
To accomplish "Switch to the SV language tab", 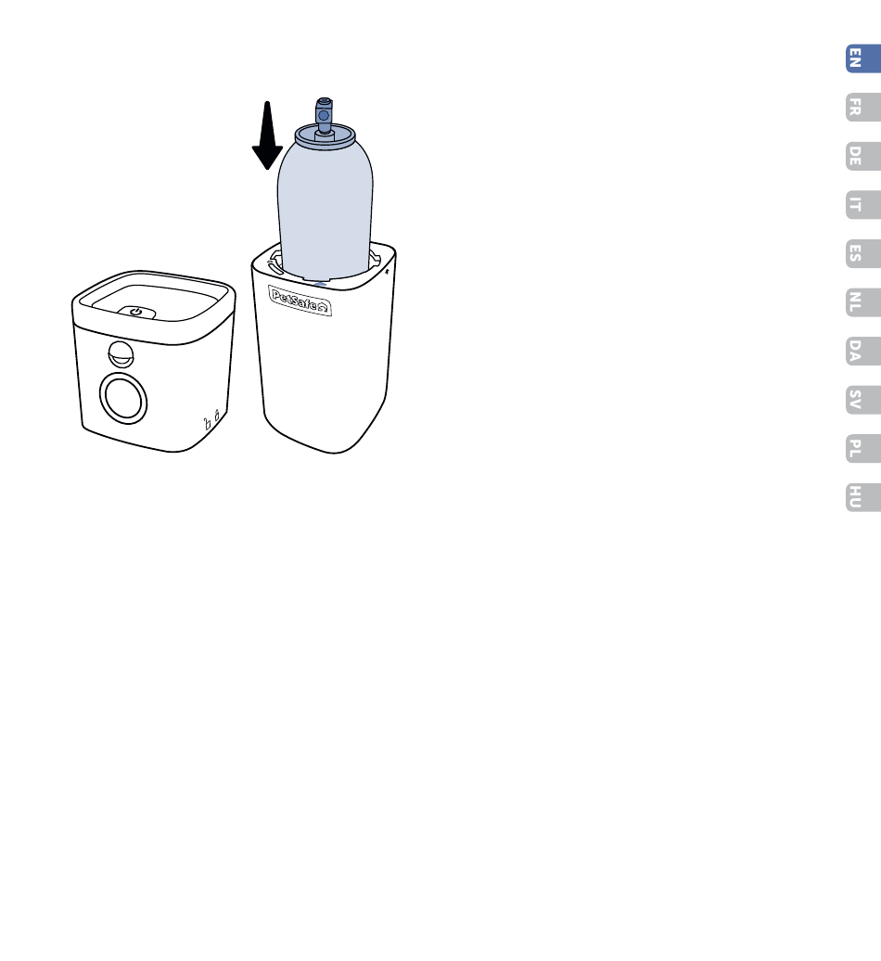I will click(x=863, y=400).
